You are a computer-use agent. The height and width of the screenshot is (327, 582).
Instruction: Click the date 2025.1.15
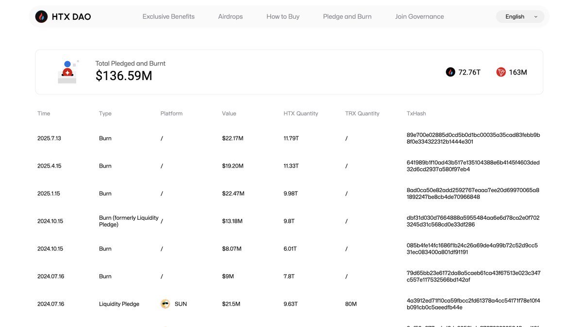(x=49, y=194)
